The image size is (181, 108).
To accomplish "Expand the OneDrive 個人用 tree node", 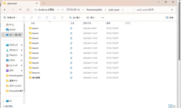I will pos(3,35).
